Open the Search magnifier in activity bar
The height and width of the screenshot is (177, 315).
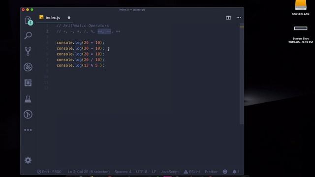point(28,36)
